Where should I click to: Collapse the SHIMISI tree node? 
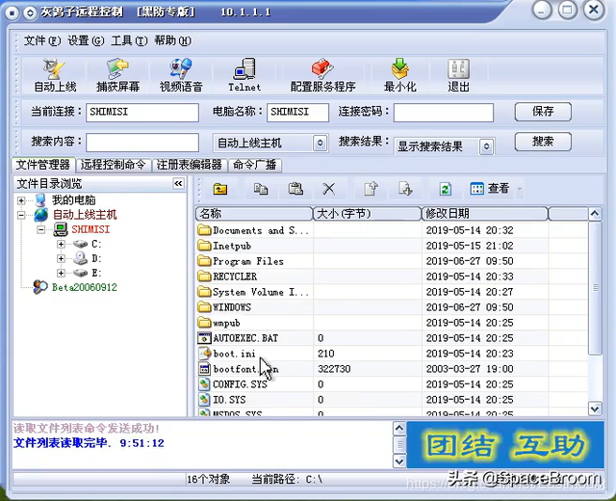point(41,229)
